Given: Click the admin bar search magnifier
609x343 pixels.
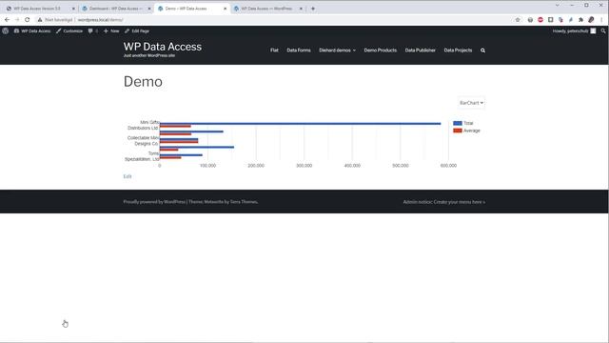Looking at the screenshot, I should [603, 30].
